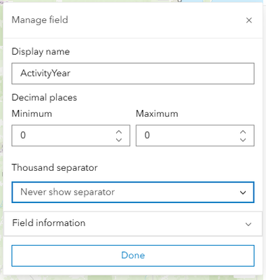This screenshot has width=266, height=280.
Task: Click the Display name label
Action: pos(41,52)
